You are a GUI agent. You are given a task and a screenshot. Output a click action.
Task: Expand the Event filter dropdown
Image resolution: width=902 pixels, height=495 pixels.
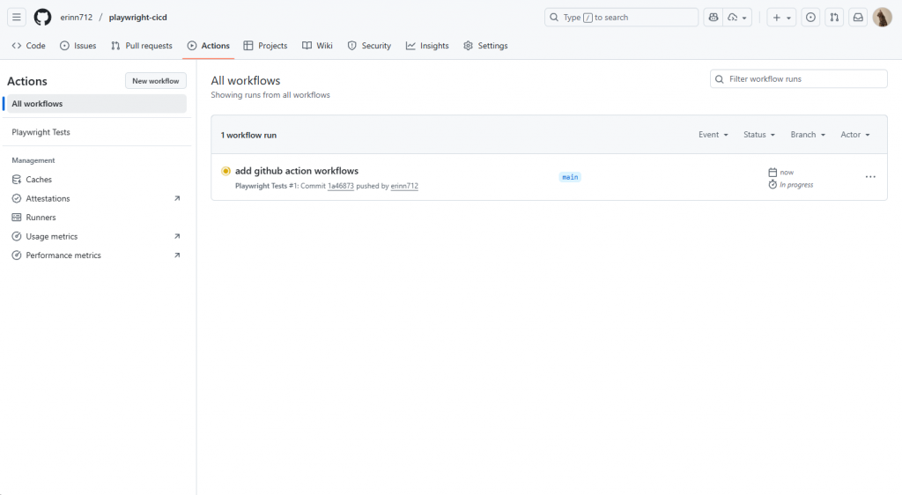point(713,135)
